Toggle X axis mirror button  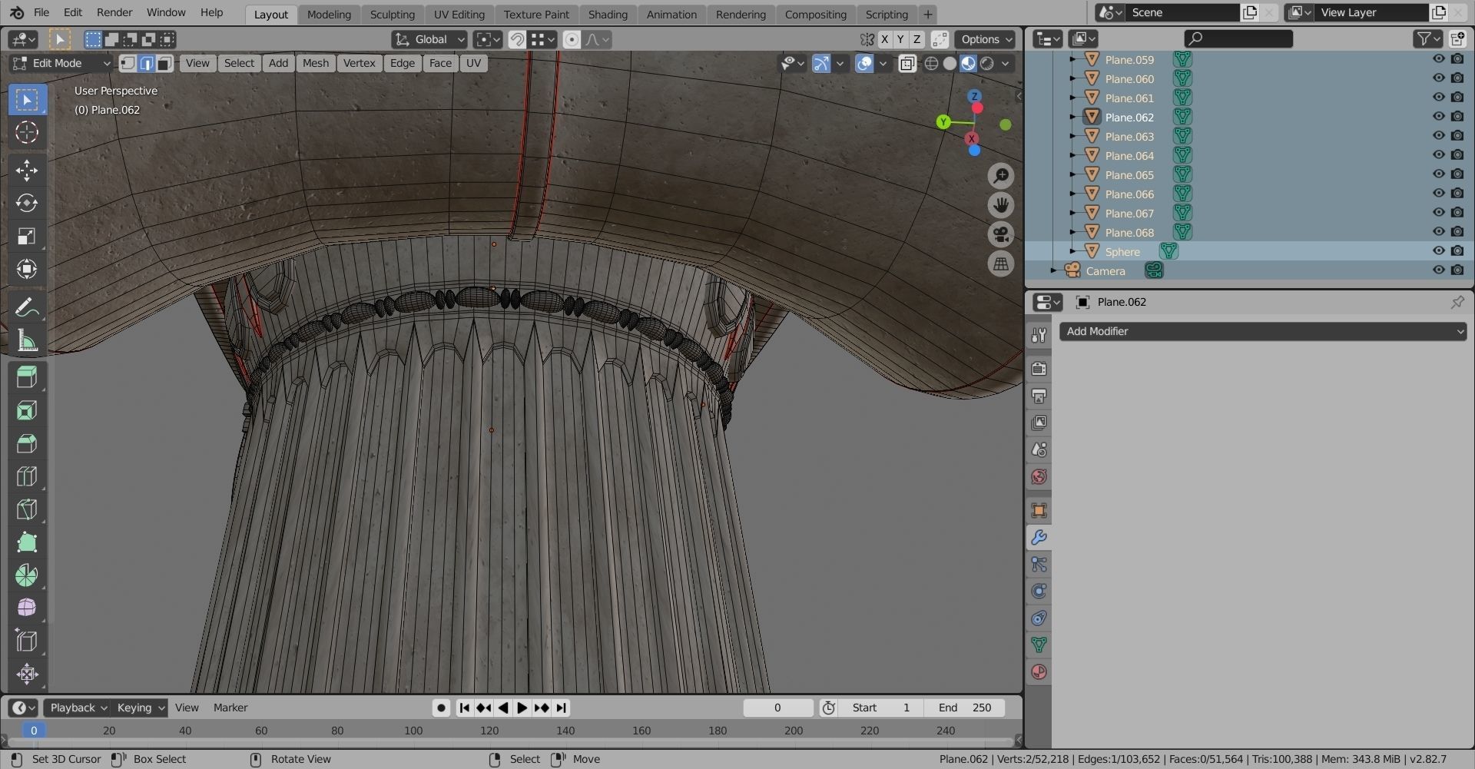(885, 39)
